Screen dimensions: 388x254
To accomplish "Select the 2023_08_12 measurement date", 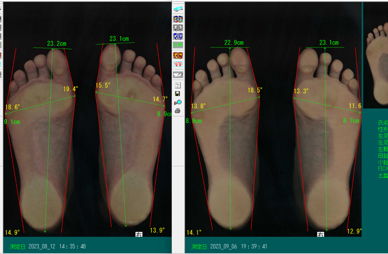I will point(42,247).
